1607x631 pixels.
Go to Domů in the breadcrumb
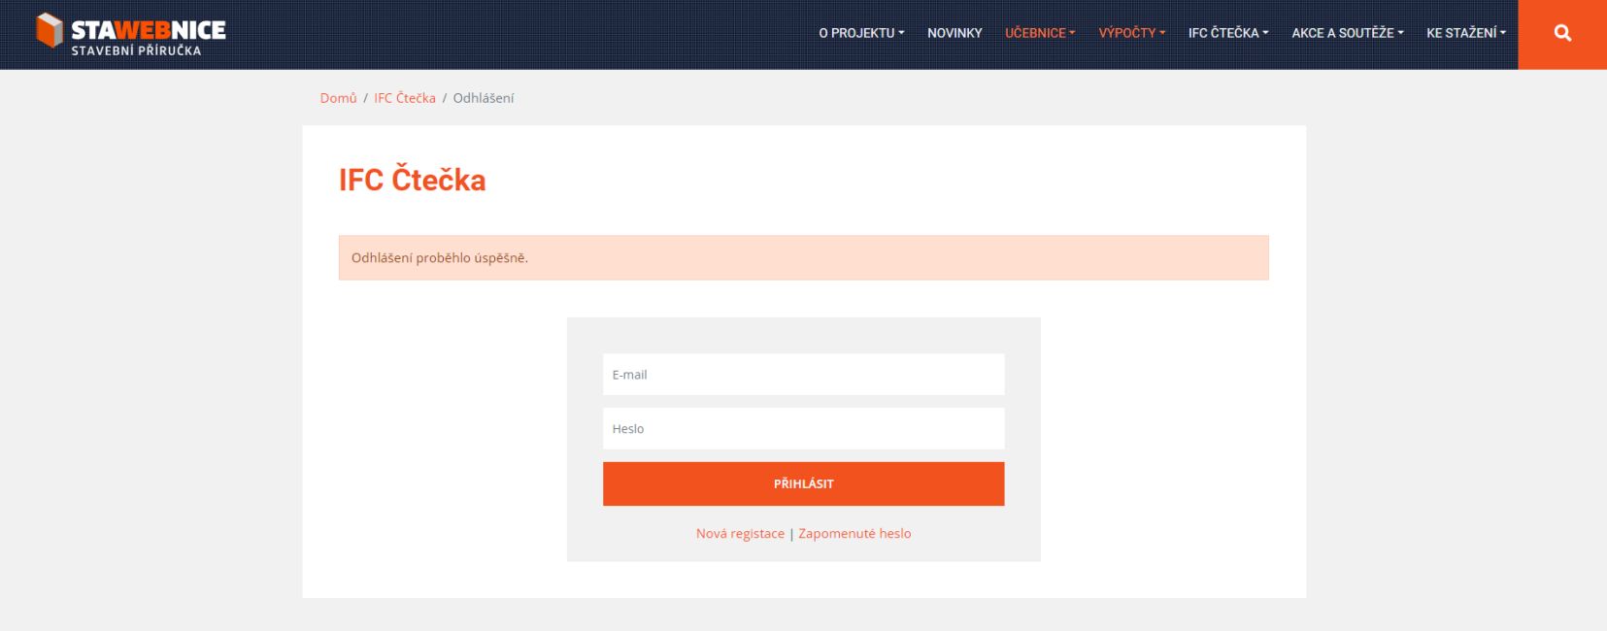click(338, 98)
